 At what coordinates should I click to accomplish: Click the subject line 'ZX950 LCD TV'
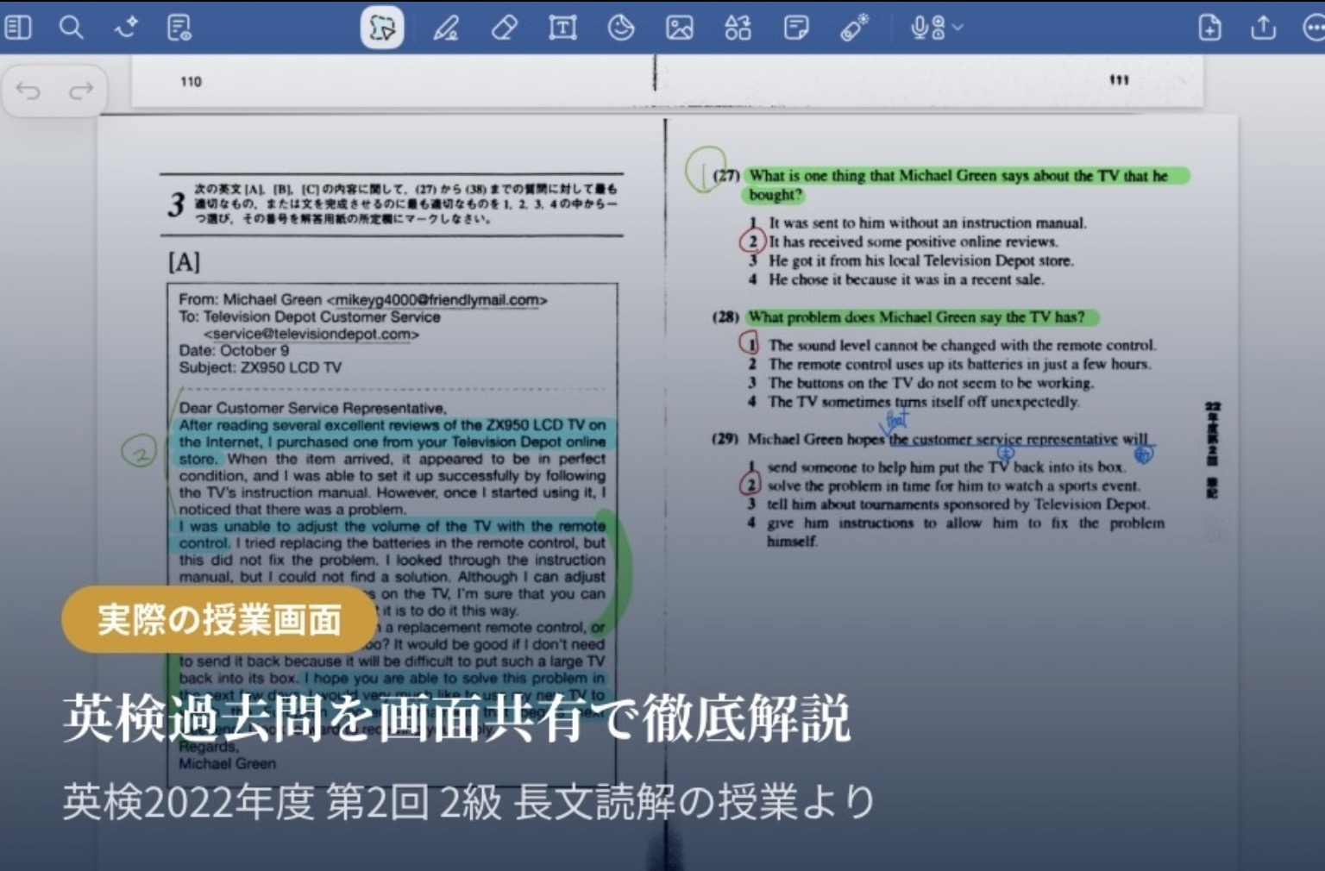point(292,367)
